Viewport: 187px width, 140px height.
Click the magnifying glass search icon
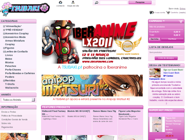coord(96,3)
